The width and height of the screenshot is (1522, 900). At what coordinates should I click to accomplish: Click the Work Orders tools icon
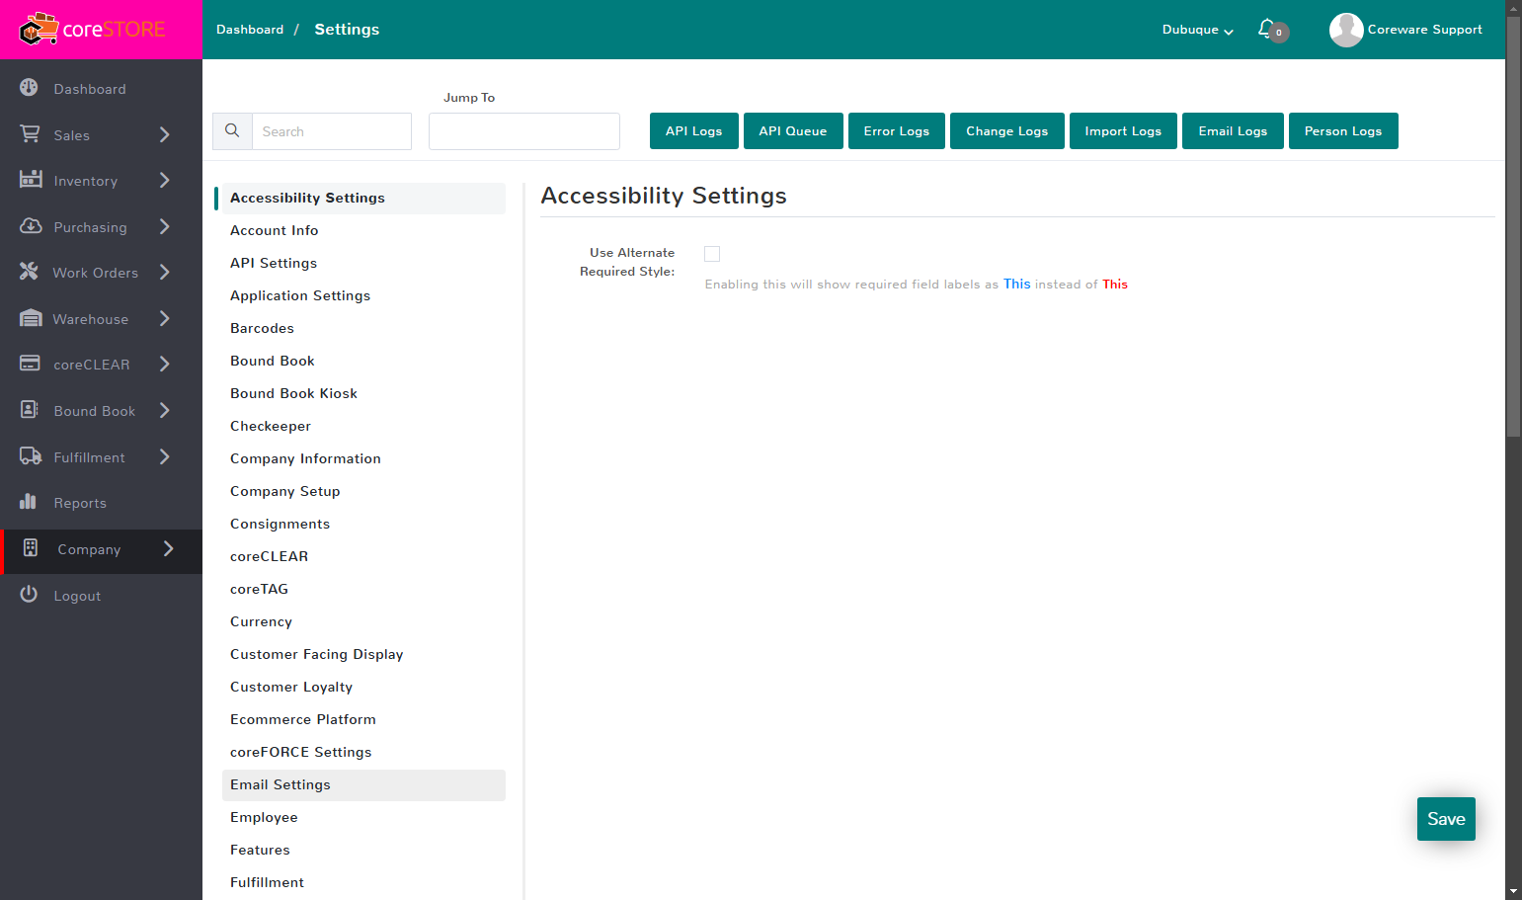[x=30, y=272]
